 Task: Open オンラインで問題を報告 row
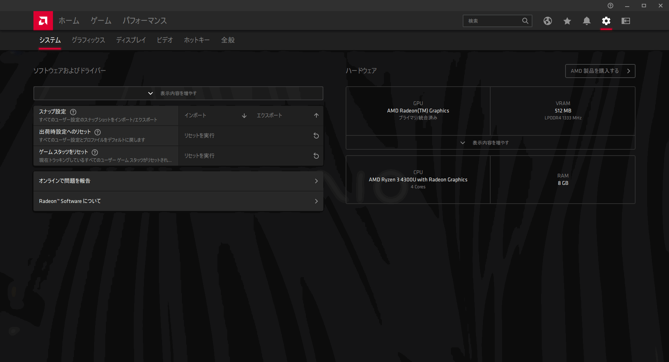pos(178,181)
